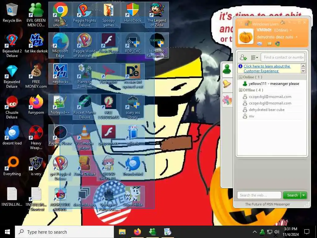
Task: Click the pumpkin display picture in Messenger
Action: 246,37
